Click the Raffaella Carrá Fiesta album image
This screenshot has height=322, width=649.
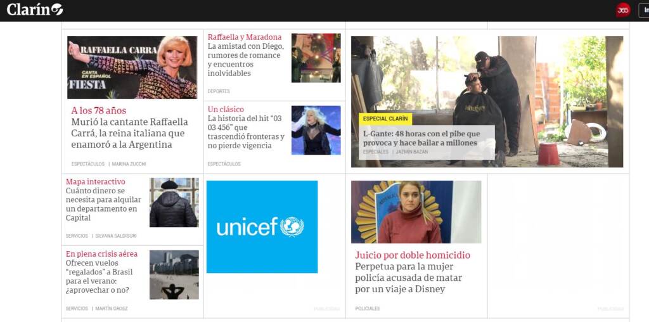coord(132,67)
